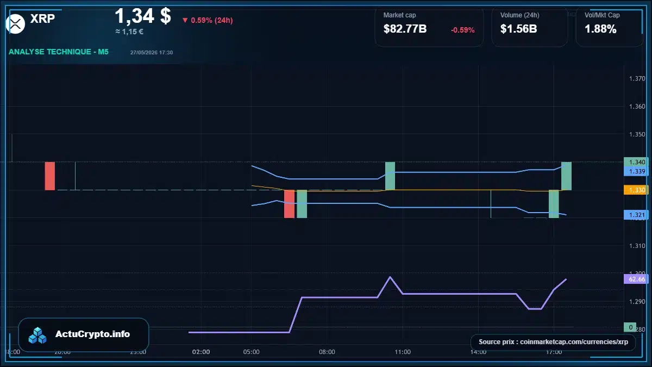The width and height of the screenshot is (652, 367).
Task: Click the ANALYSE TECHNIQUE - M5 heading
Action: (59, 52)
